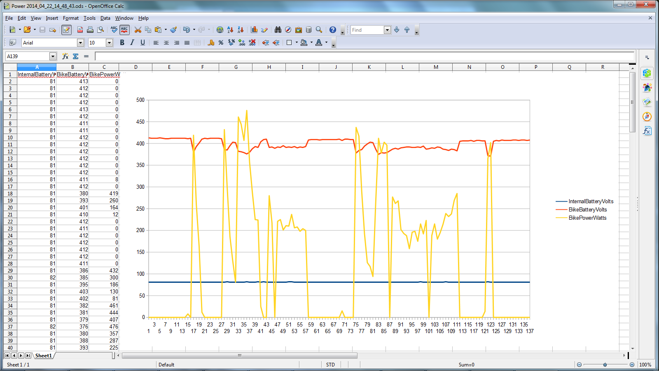Open OpenOffice Help question mark icon
This screenshot has height=371, width=659.
[333, 30]
